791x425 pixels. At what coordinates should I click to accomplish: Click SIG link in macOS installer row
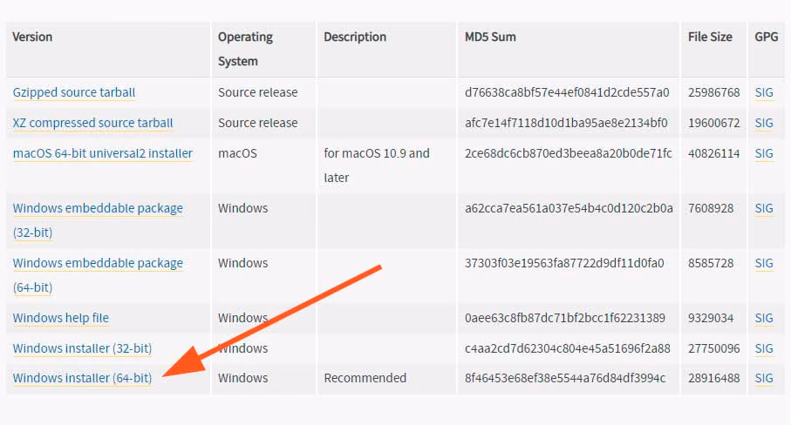click(x=764, y=153)
